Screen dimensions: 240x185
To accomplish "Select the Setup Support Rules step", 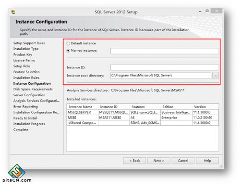I will (29, 43).
